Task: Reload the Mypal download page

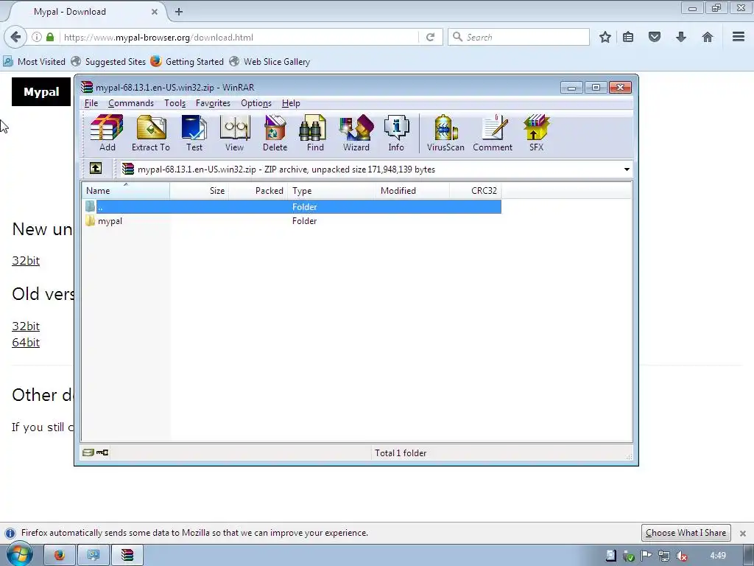Action: [430, 37]
